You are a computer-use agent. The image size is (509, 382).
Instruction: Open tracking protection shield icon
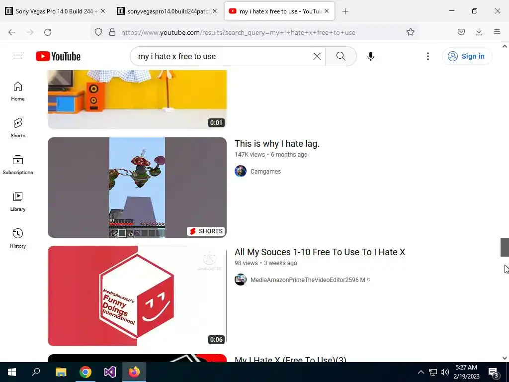point(98,32)
